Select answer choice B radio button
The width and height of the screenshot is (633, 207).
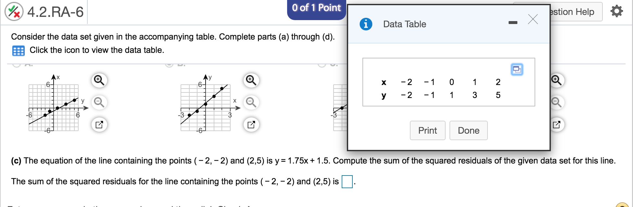[169, 64]
